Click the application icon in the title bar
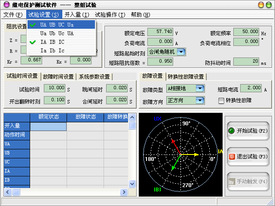Viewport: 275px width, 206px height. coord(6,5)
